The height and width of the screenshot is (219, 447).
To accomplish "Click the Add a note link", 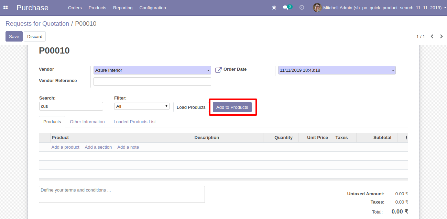I will coord(128,147).
